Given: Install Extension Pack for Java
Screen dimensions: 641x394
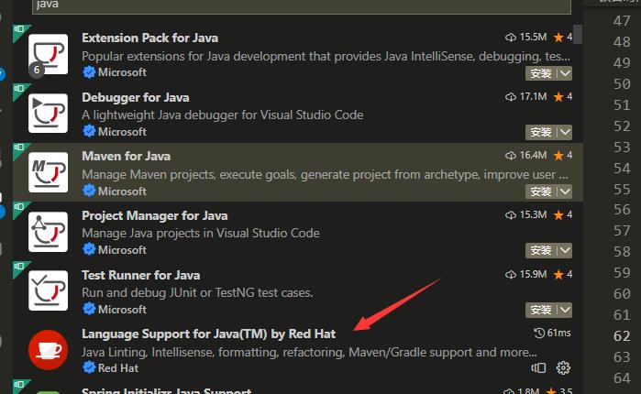Looking at the screenshot, I should tap(541, 73).
